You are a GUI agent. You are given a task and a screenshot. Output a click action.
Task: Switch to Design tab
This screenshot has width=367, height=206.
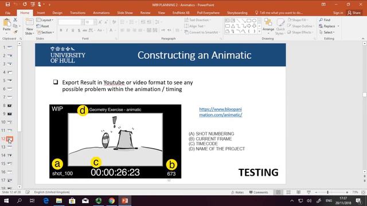click(57, 13)
